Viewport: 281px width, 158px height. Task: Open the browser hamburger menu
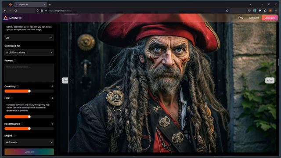point(276,11)
